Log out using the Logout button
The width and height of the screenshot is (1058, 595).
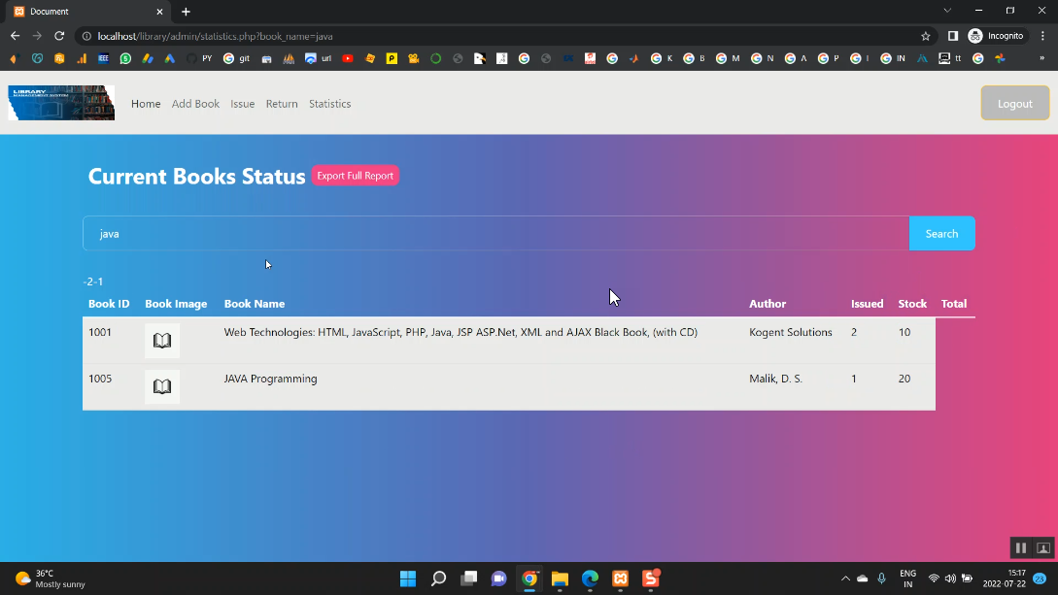1014,104
